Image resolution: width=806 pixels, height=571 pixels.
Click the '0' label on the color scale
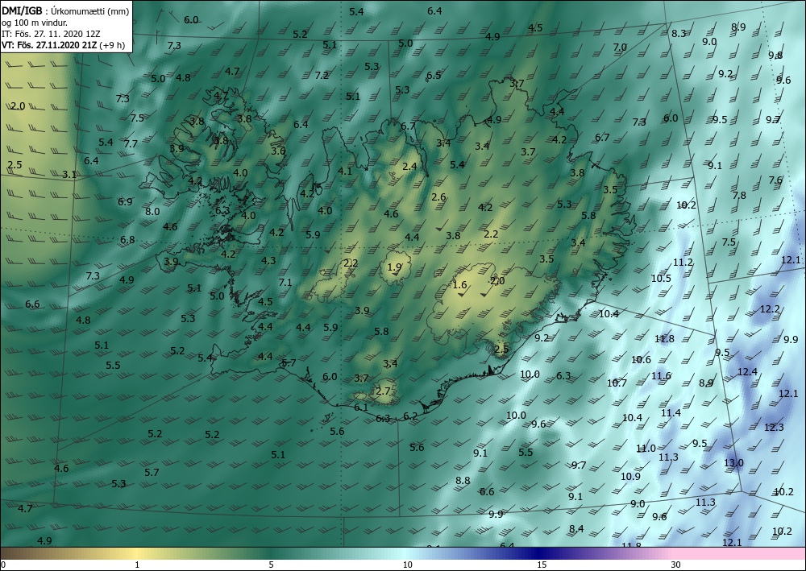click(x=3, y=565)
